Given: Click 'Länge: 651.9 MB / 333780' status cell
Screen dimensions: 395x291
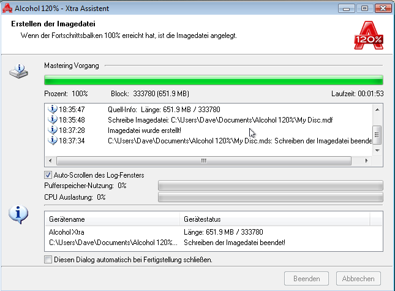Looking at the screenshot, I should 223,232.
